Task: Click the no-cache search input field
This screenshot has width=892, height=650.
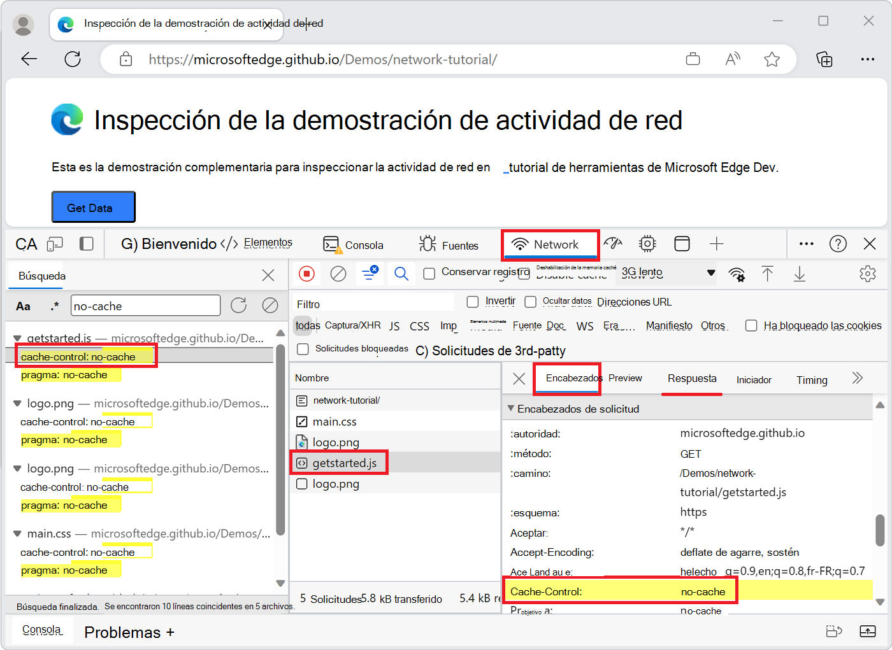Action: tap(145, 306)
